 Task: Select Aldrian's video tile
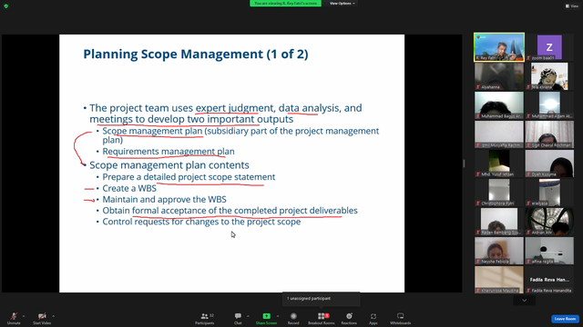(549, 222)
